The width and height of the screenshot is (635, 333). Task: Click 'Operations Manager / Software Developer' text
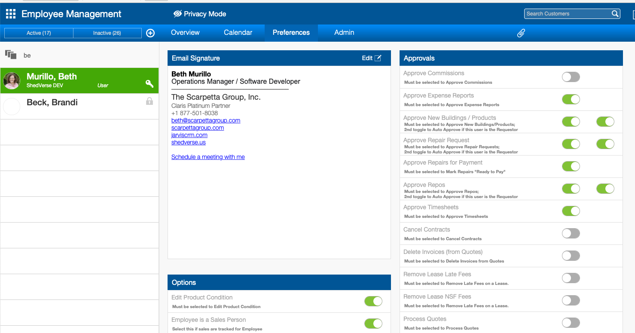point(236,81)
